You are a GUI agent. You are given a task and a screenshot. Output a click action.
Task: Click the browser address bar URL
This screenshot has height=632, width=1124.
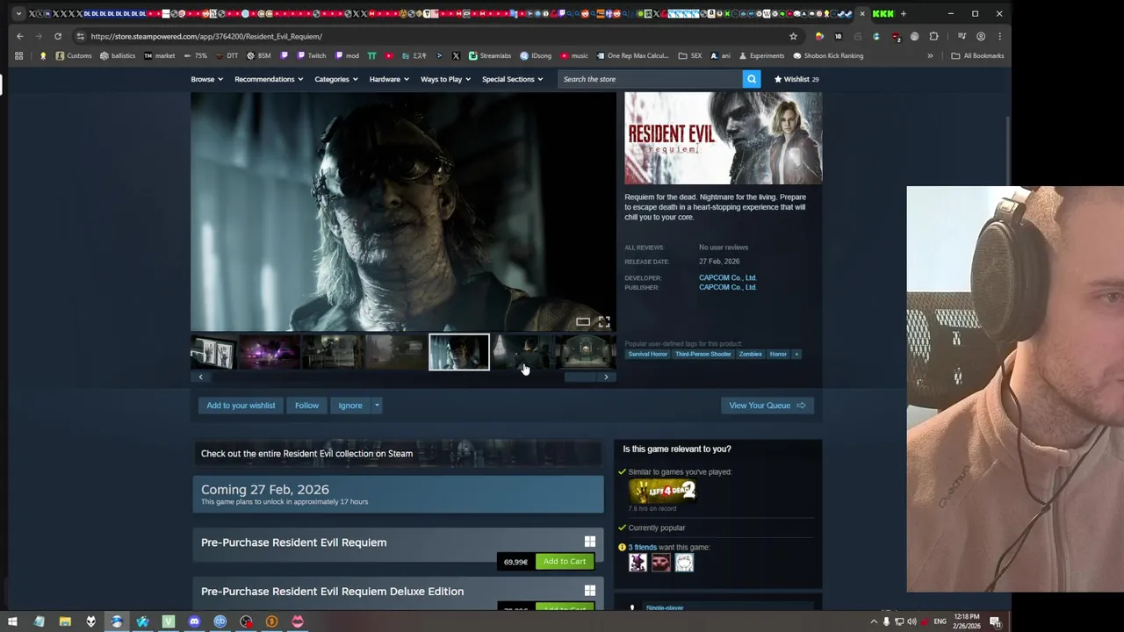[206, 36]
